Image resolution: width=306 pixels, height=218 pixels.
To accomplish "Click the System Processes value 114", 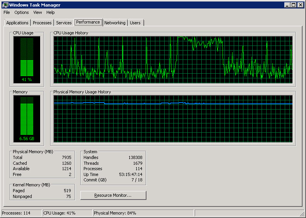I will coord(139,169).
